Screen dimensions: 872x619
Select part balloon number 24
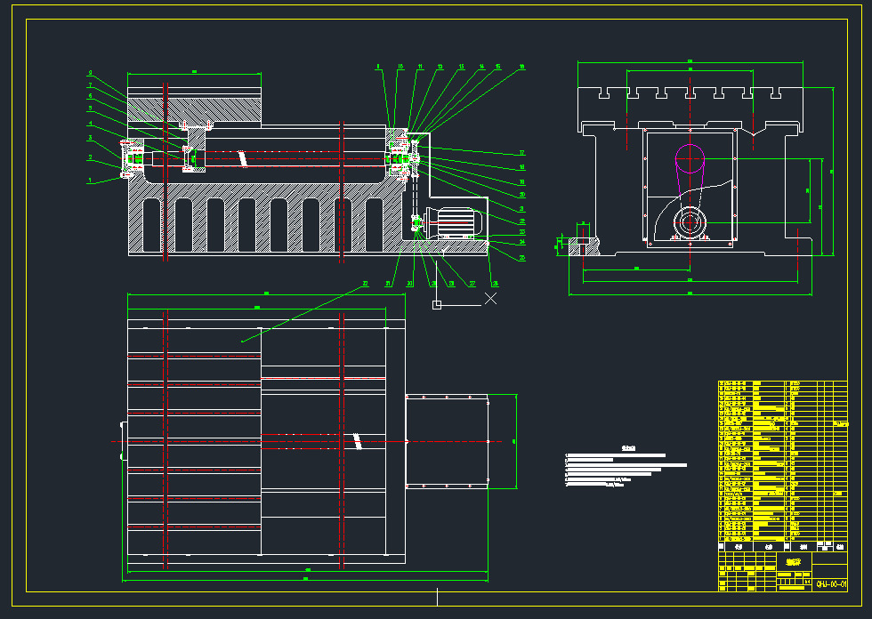(521, 242)
